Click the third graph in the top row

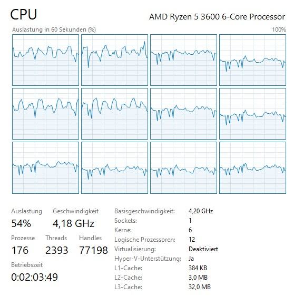(x=183, y=60)
